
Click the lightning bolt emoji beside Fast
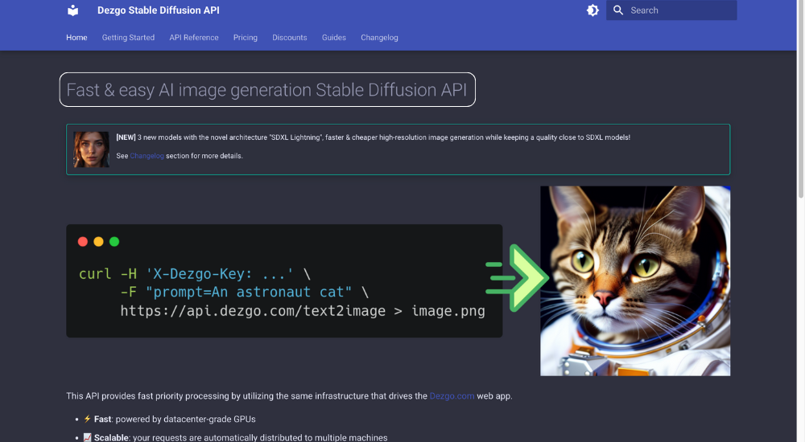pyautogui.click(x=87, y=419)
